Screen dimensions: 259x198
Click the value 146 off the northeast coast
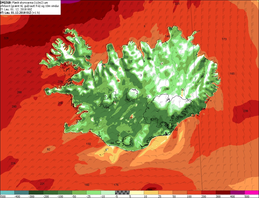(168, 36)
